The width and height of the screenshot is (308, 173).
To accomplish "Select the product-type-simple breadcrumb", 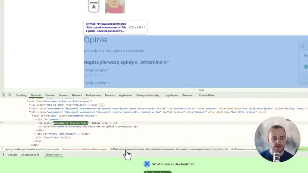I will click(32, 149).
